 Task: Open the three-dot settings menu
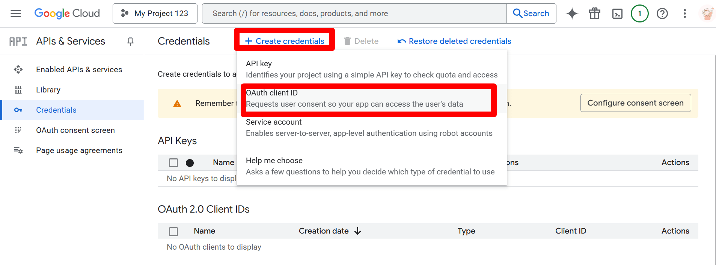(685, 13)
